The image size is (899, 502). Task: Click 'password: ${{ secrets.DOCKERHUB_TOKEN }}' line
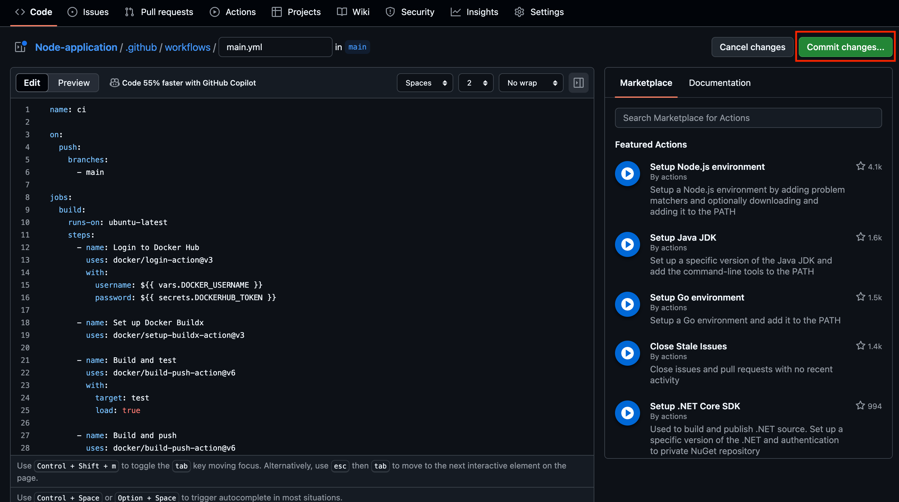coord(185,298)
